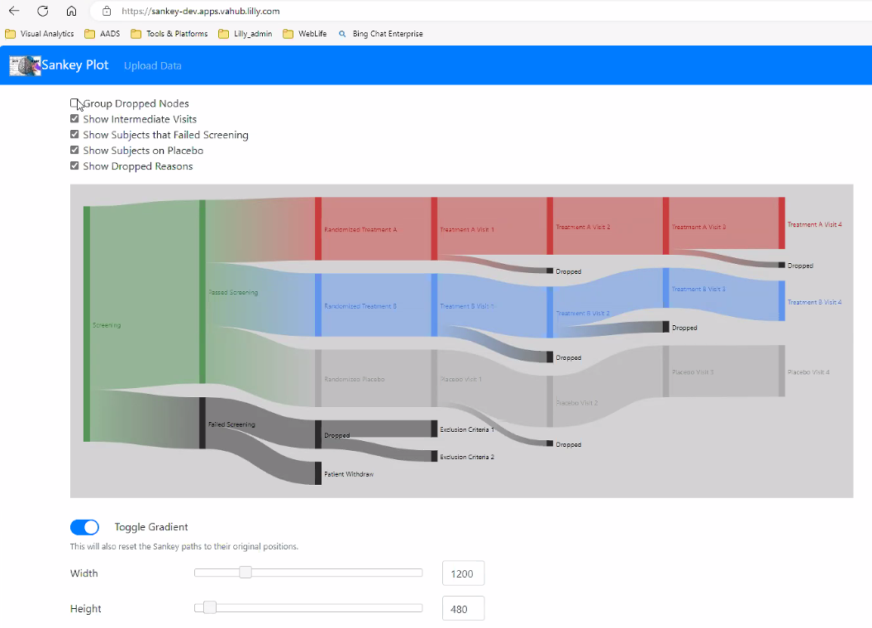Open the Visual Analytics bookmark folder
The image size is (872, 628).
pyautogui.click(x=40, y=34)
